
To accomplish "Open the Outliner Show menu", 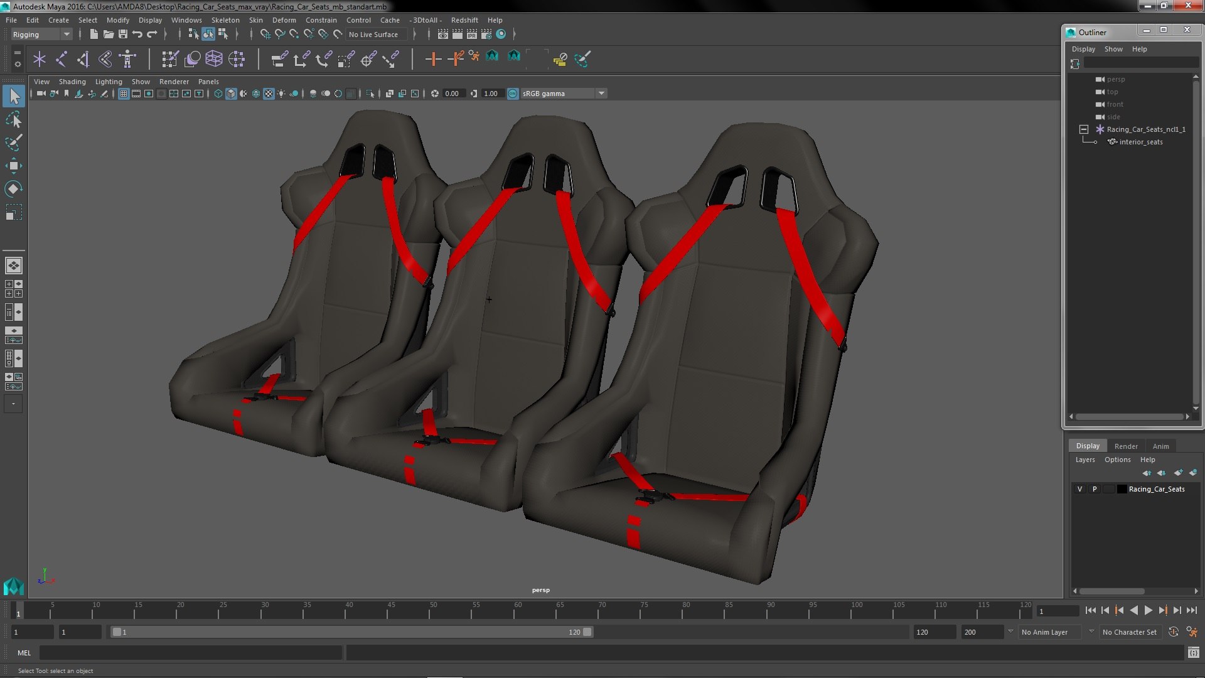I will click(1113, 49).
